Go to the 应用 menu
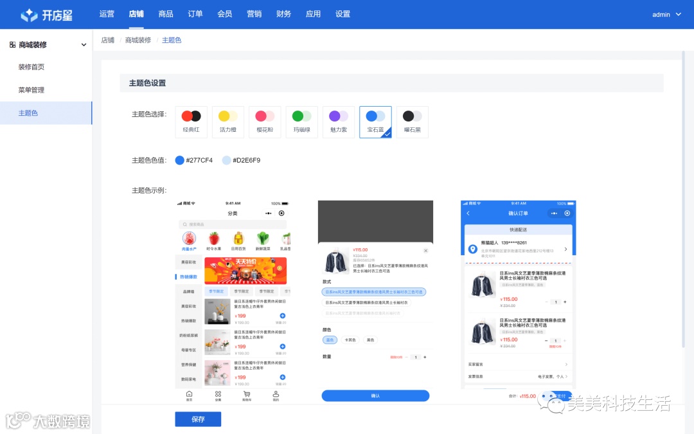Viewport: 694px width, 434px height. 314,14
